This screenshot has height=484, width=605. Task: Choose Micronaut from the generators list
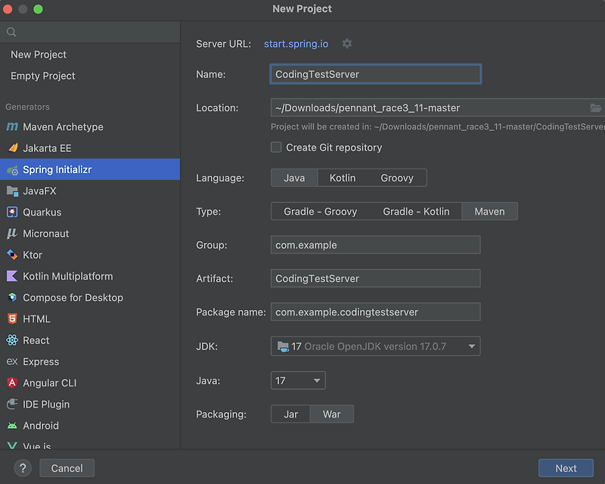[45, 234]
